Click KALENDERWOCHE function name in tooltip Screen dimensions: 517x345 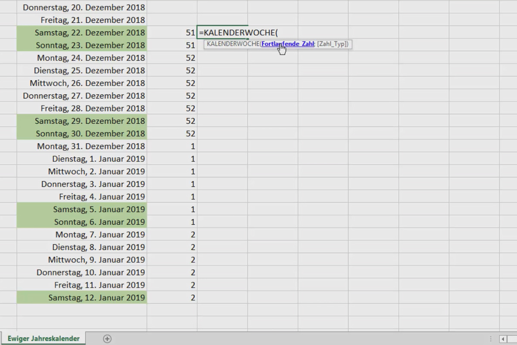point(233,44)
